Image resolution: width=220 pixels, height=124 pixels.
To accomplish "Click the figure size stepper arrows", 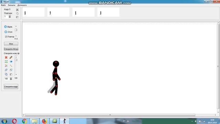I will pyautogui.click(x=11, y=79).
